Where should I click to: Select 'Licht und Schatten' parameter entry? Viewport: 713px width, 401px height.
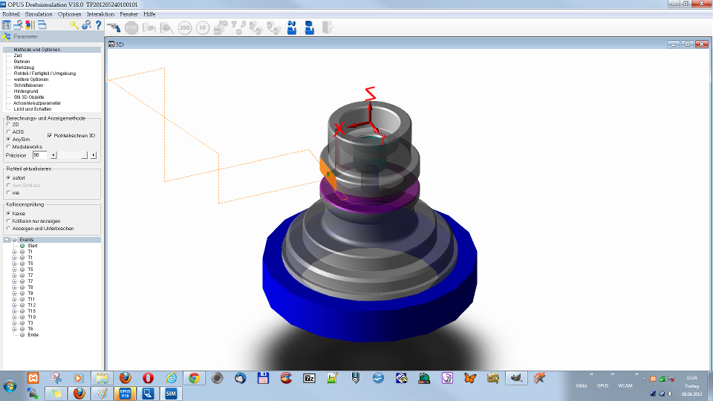tap(32, 109)
